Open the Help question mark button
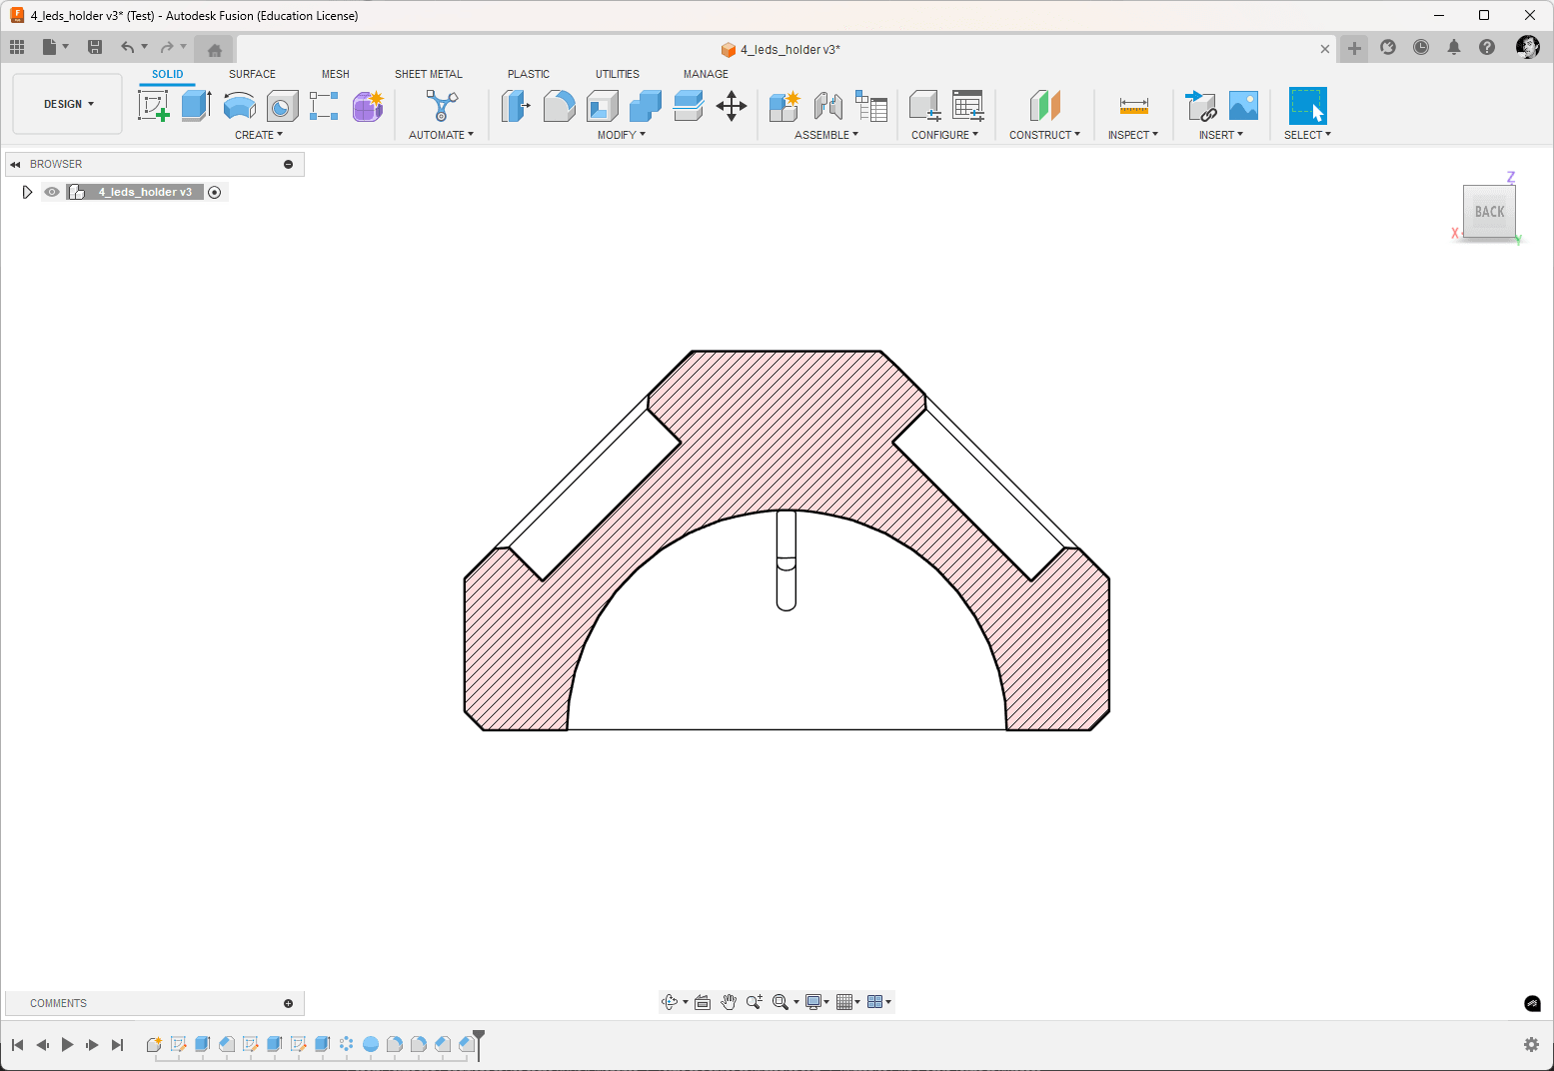The height and width of the screenshot is (1071, 1554). tap(1487, 47)
